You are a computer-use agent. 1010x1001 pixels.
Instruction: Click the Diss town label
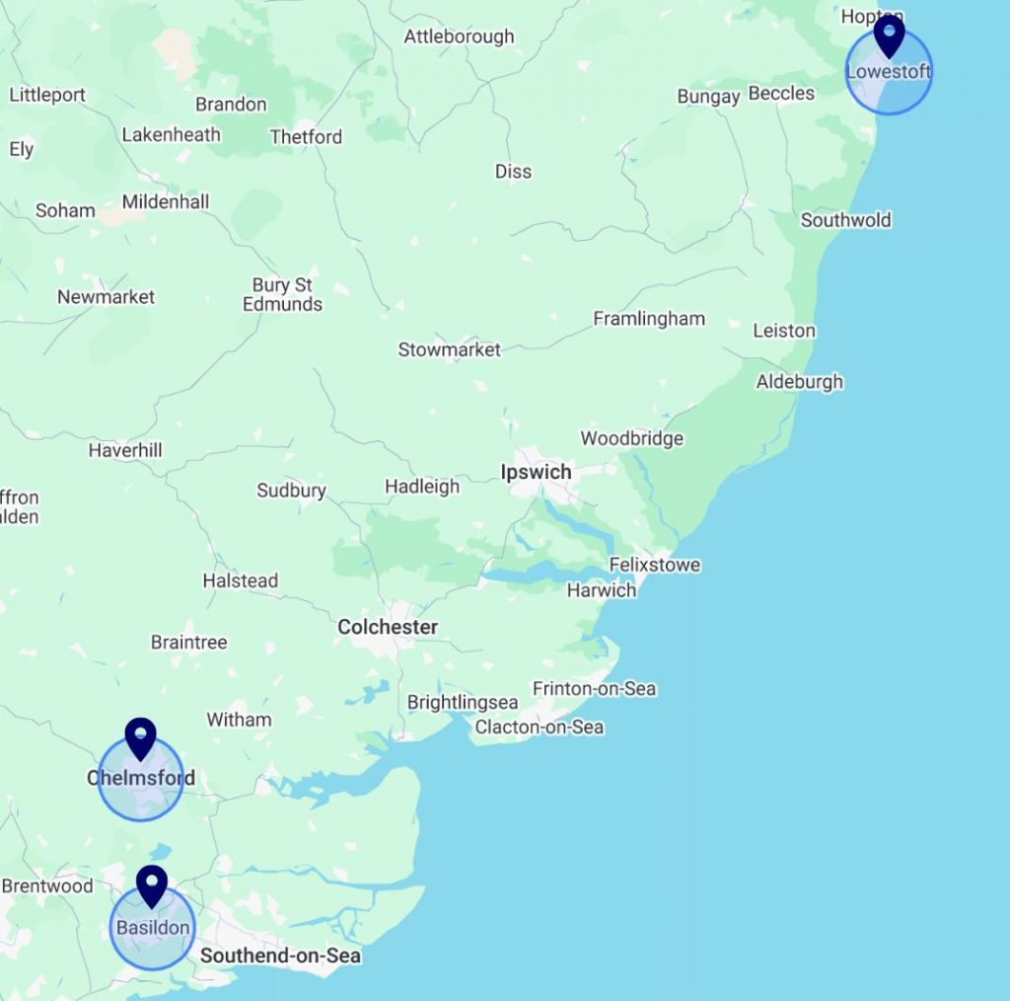(x=513, y=172)
